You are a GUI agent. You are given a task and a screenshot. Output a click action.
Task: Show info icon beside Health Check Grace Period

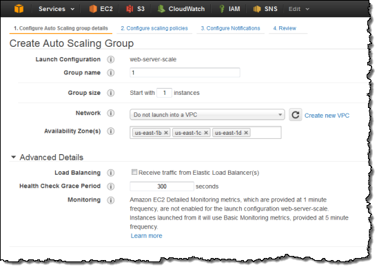[x=111, y=186]
